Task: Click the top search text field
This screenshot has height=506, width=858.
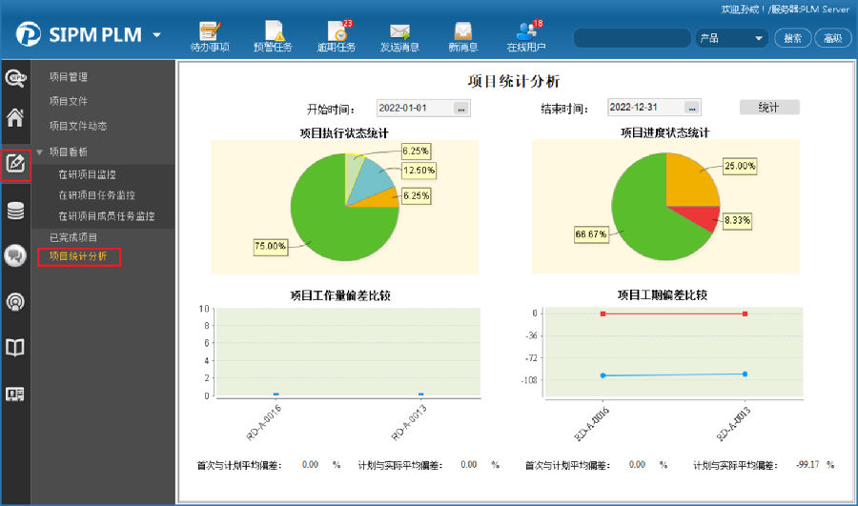Action: [631, 38]
